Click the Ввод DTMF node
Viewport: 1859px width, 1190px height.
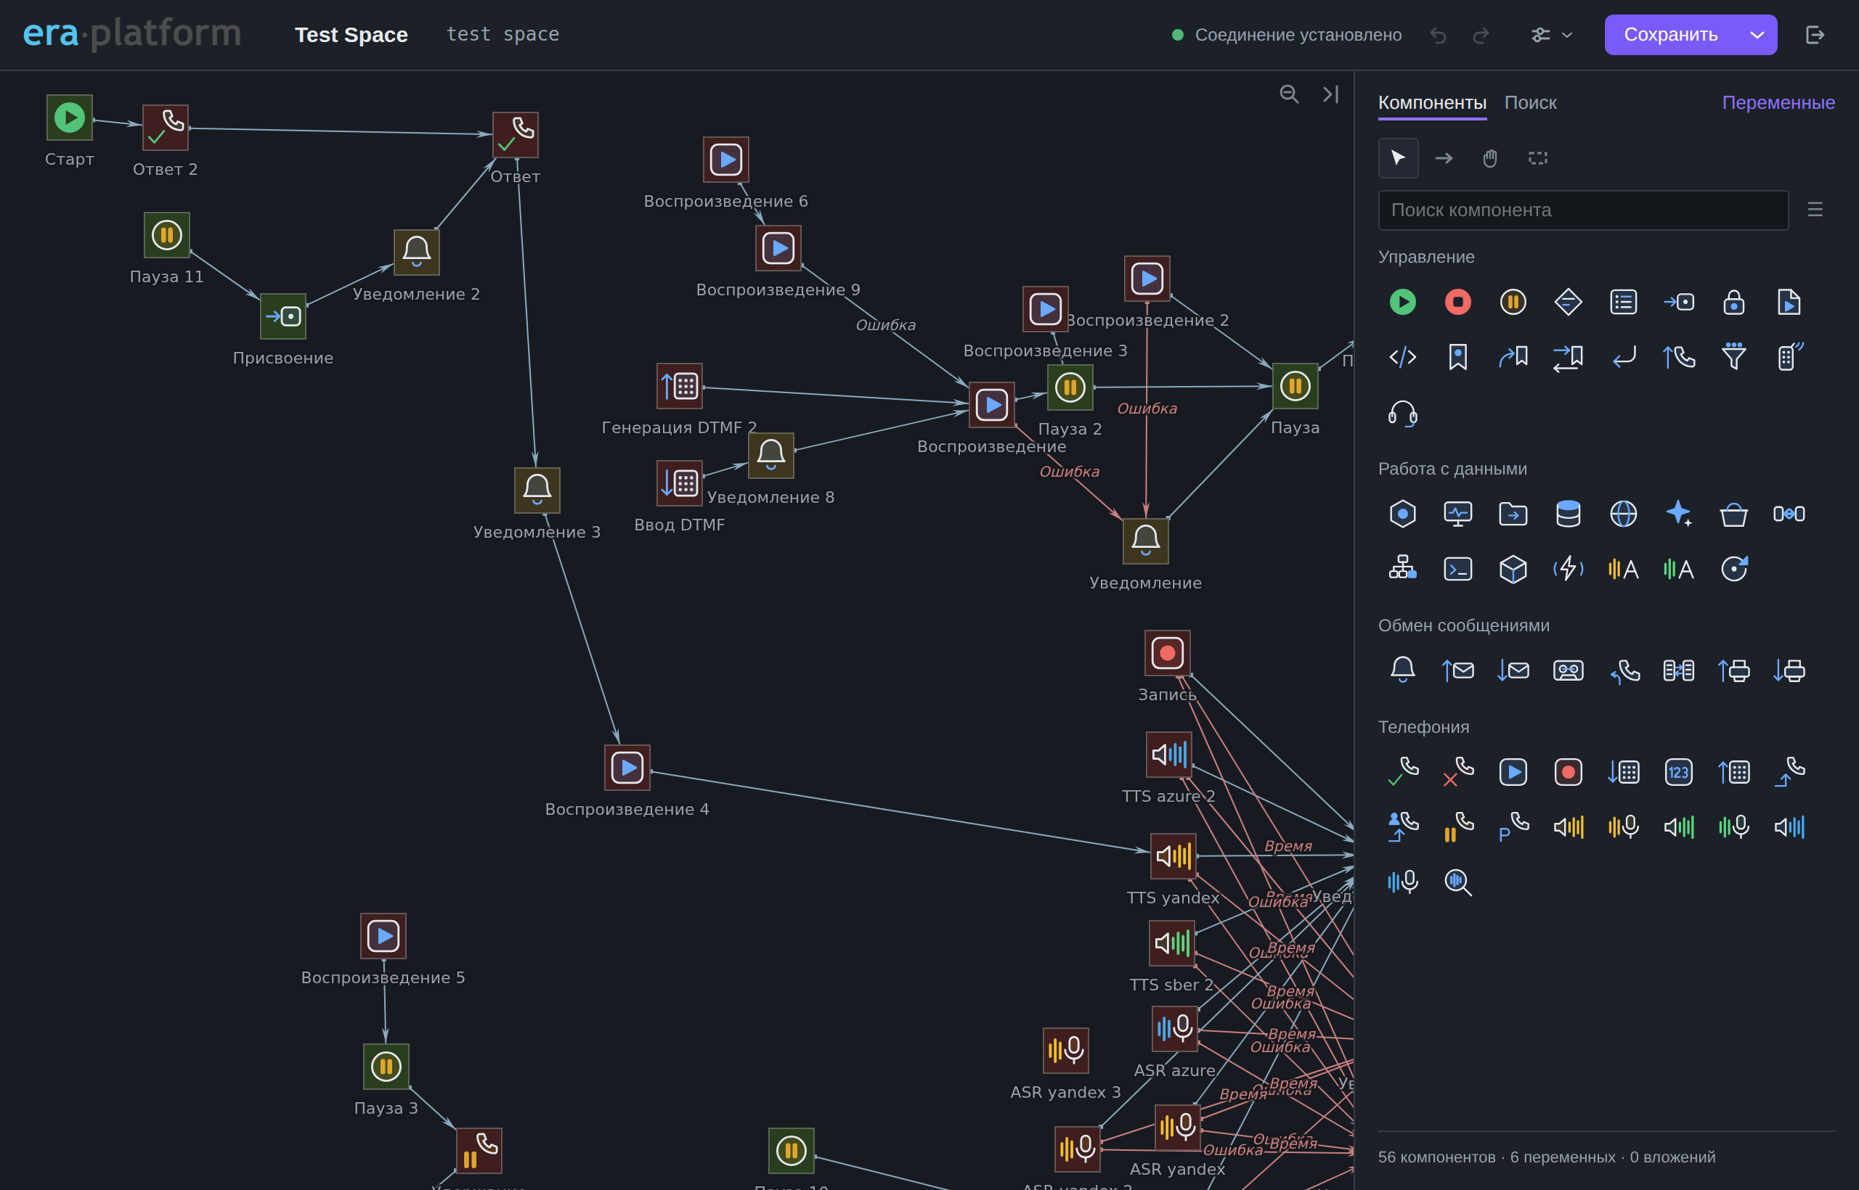click(680, 483)
